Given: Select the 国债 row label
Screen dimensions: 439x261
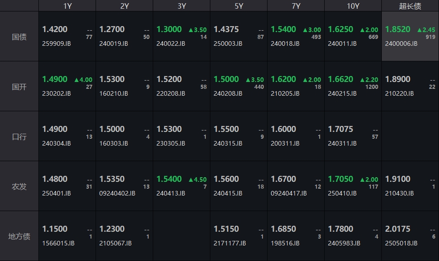Looking at the screenshot, I should [19, 37].
